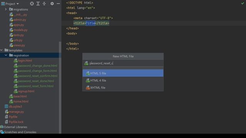The height and width of the screenshot is (138, 246).
Task: Click the <!DOCTYPE html> line
Action: pos(80,3)
